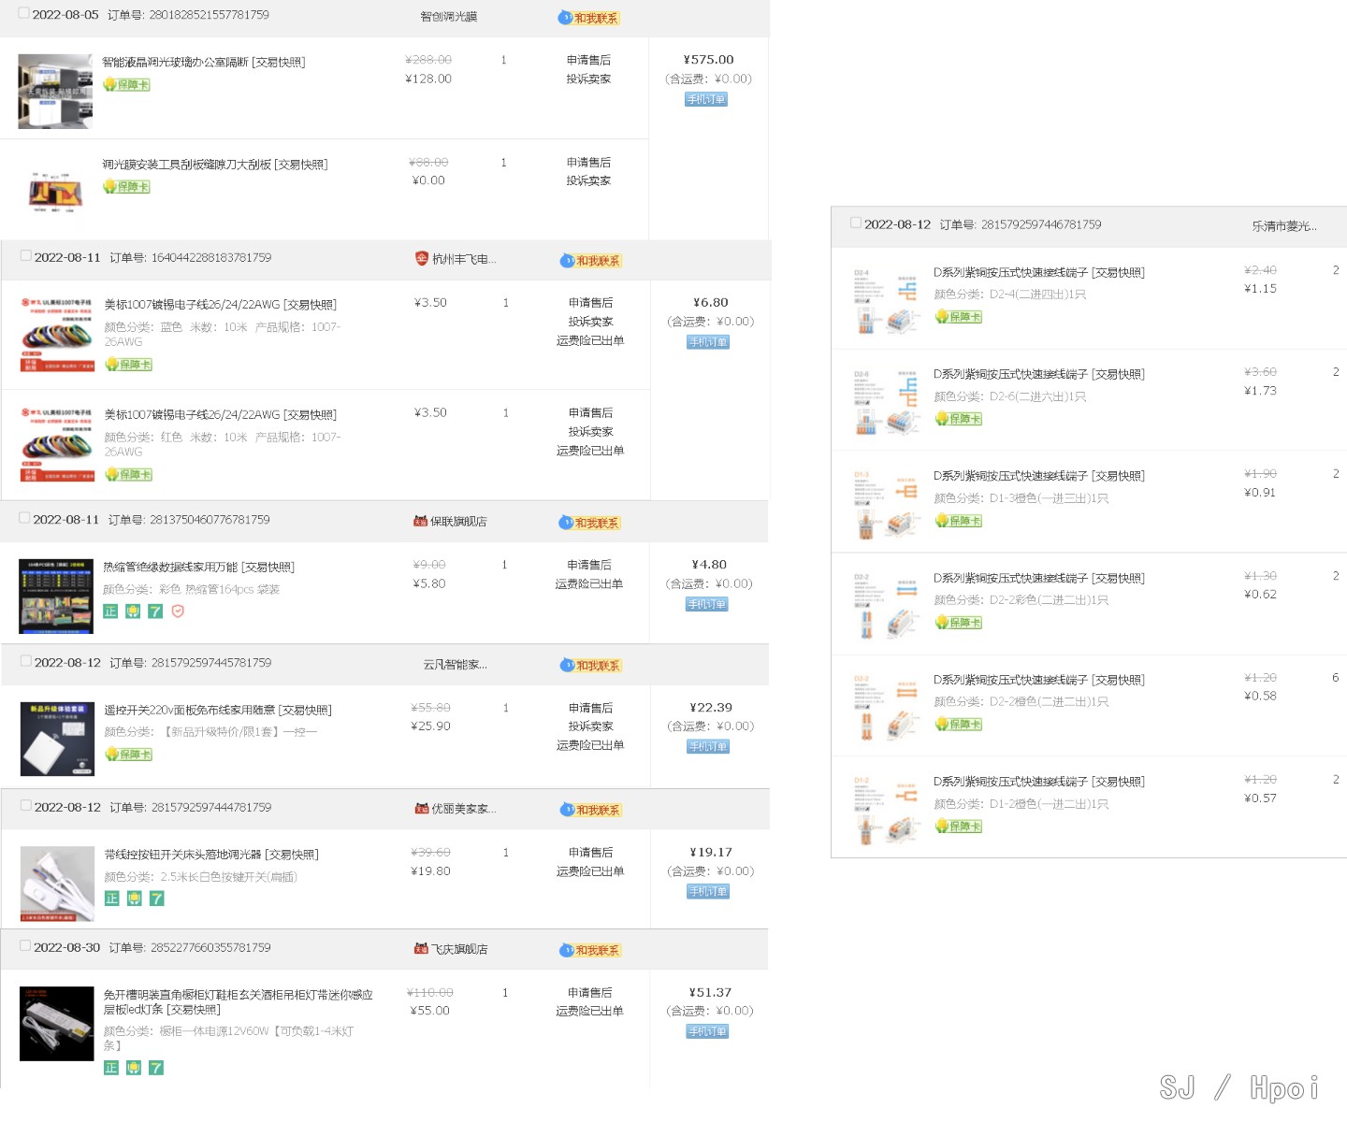Click 保障卡 badge for D1-3橙色 terminal

[959, 521]
